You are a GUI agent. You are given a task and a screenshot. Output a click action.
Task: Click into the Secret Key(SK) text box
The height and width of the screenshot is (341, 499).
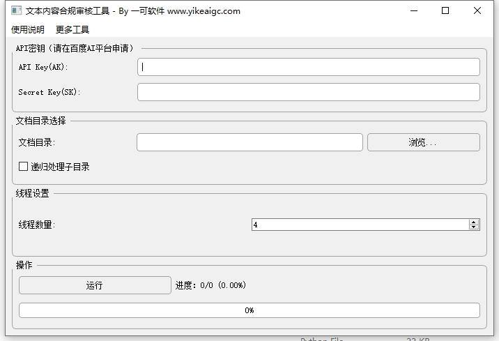(x=308, y=92)
